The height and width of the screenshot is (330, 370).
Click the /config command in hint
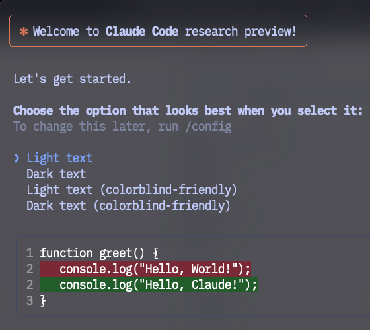pyautogui.click(x=208, y=127)
